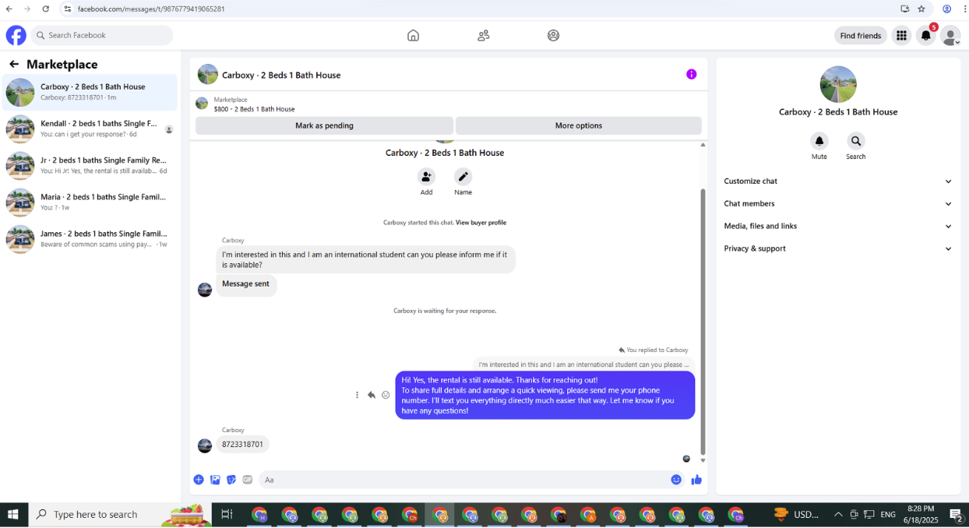The height and width of the screenshot is (528, 969).
Task: Click the browser address bar URL
Action: pyautogui.click(x=151, y=9)
